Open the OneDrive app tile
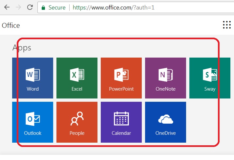The height and width of the screenshot is (160, 234). point(165,122)
